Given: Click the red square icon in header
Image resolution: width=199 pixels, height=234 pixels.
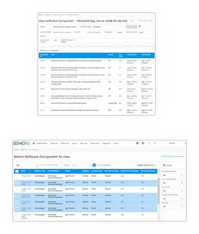Looking at the screenshot, I should pyautogui.click(x=143, y=143).
